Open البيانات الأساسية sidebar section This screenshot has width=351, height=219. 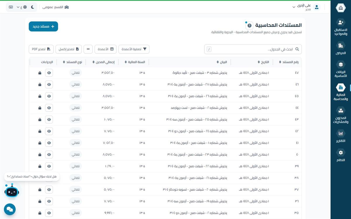(340, 69)
